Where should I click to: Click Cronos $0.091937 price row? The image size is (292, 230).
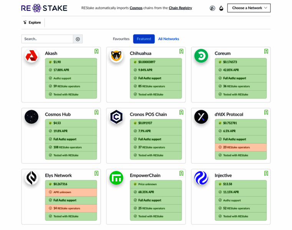[156, 123]
